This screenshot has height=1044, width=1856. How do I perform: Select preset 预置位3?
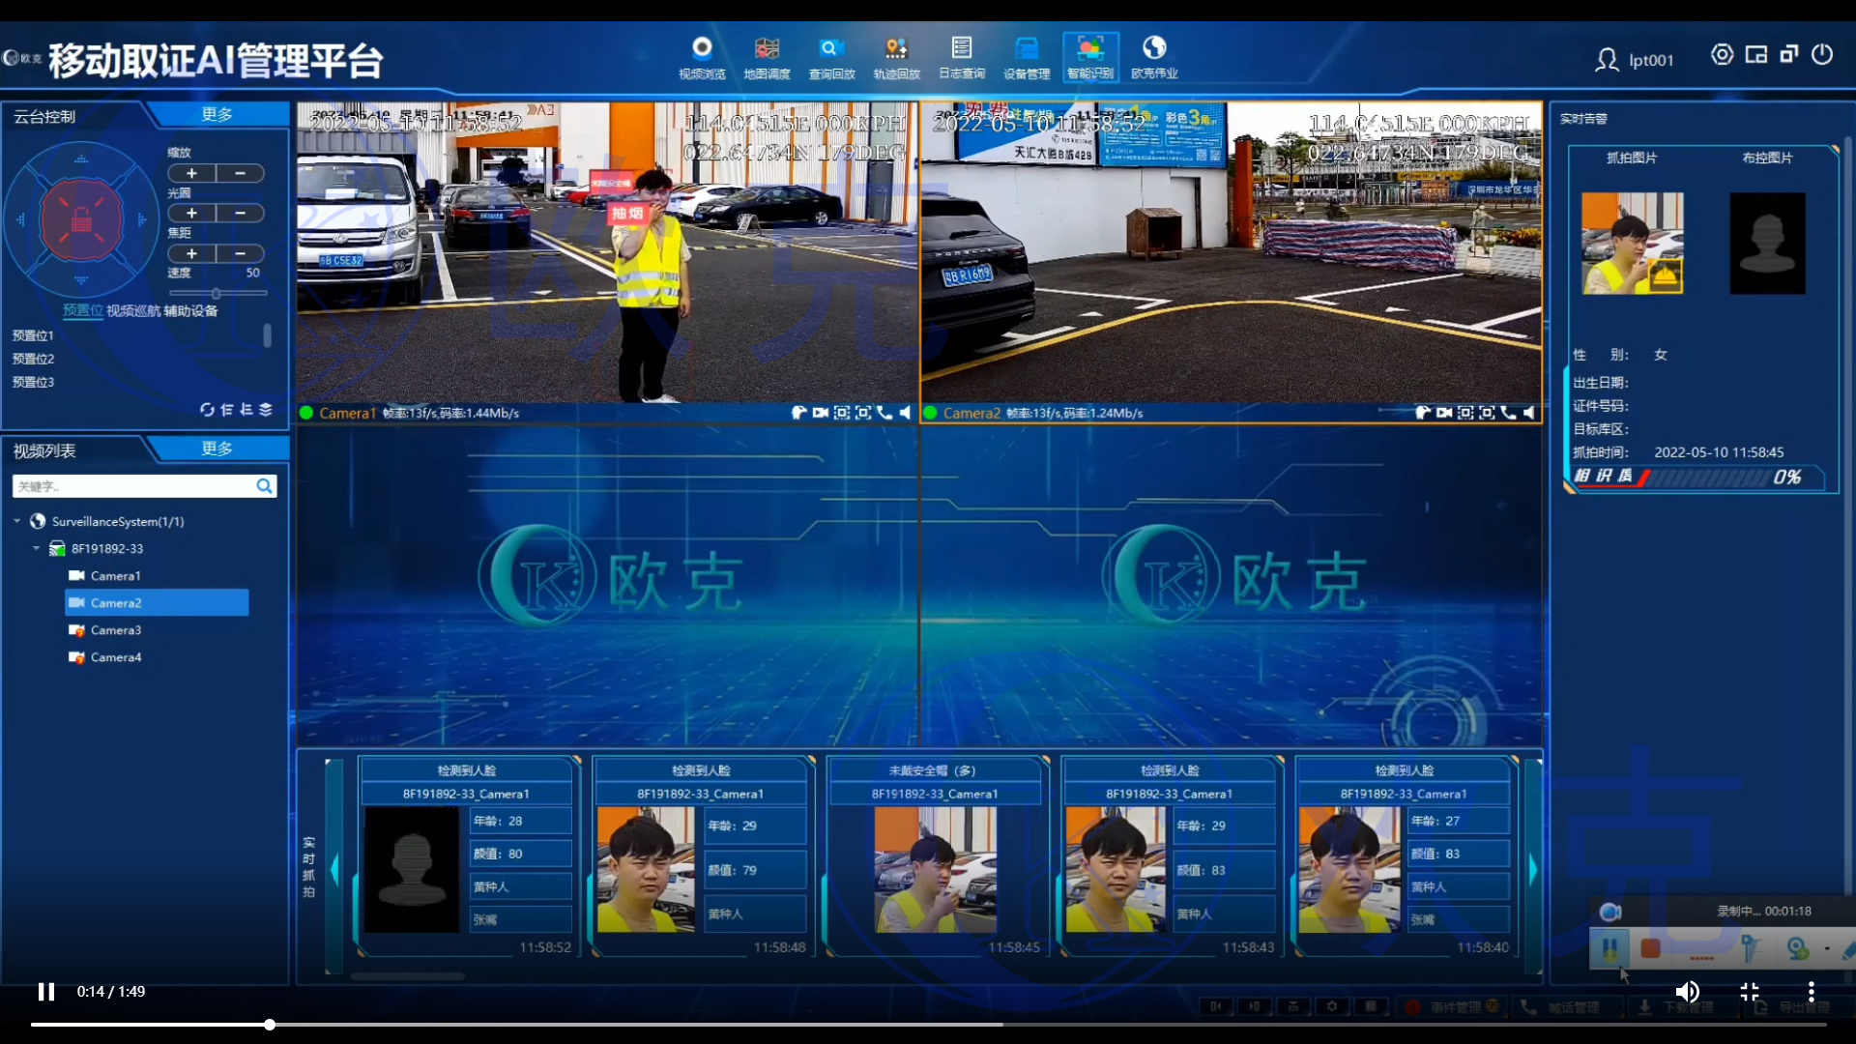click(33, 382)
